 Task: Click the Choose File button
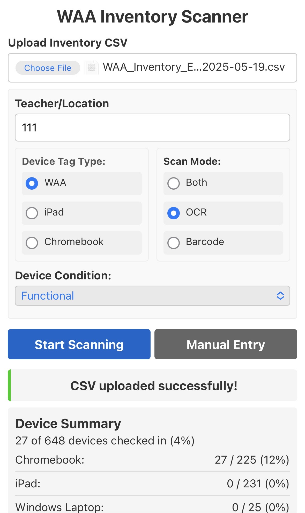pos(48,68)
